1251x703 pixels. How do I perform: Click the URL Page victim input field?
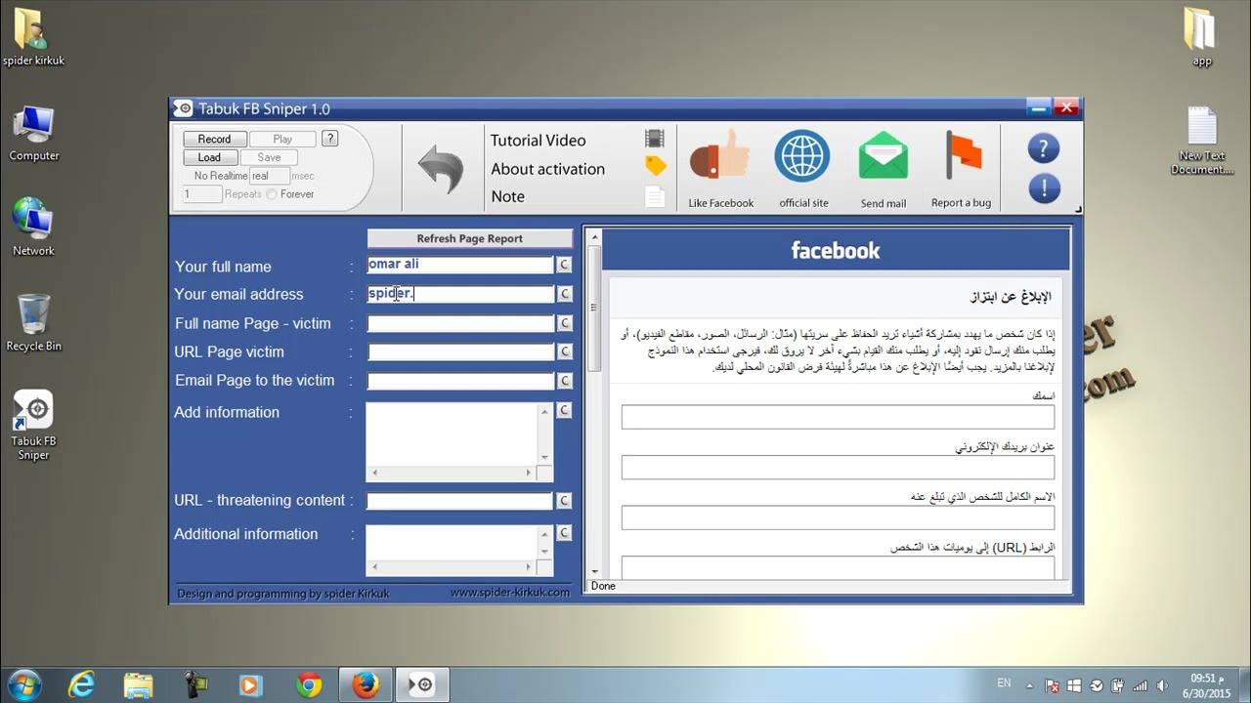[460, 351]
